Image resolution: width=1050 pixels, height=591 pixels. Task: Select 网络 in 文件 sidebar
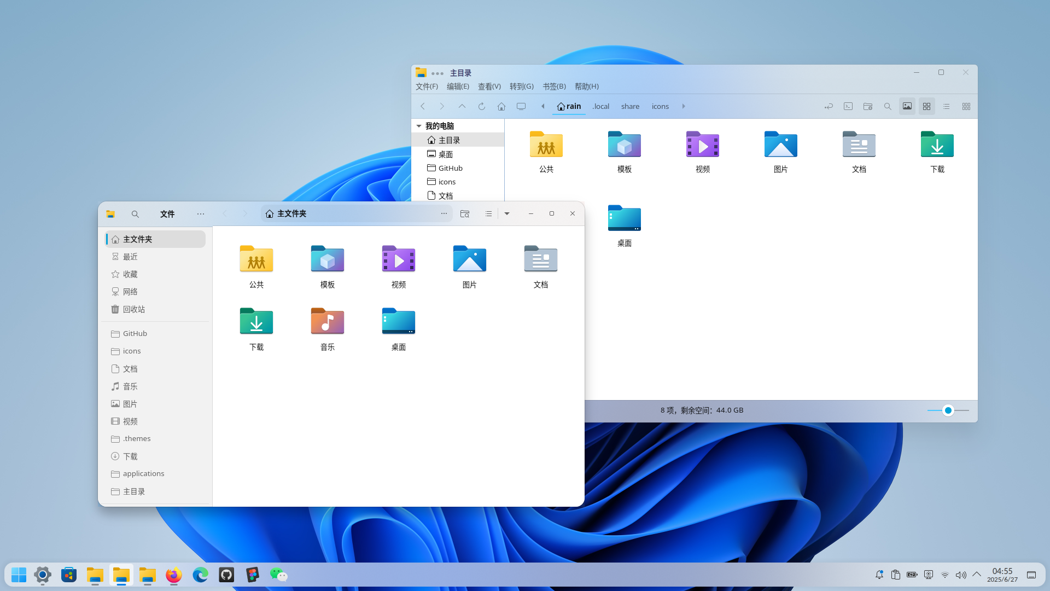coord(155,292)
